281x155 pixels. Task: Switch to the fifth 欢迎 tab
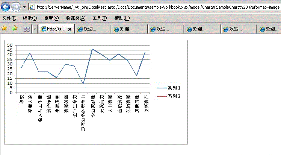pos(239,29)
